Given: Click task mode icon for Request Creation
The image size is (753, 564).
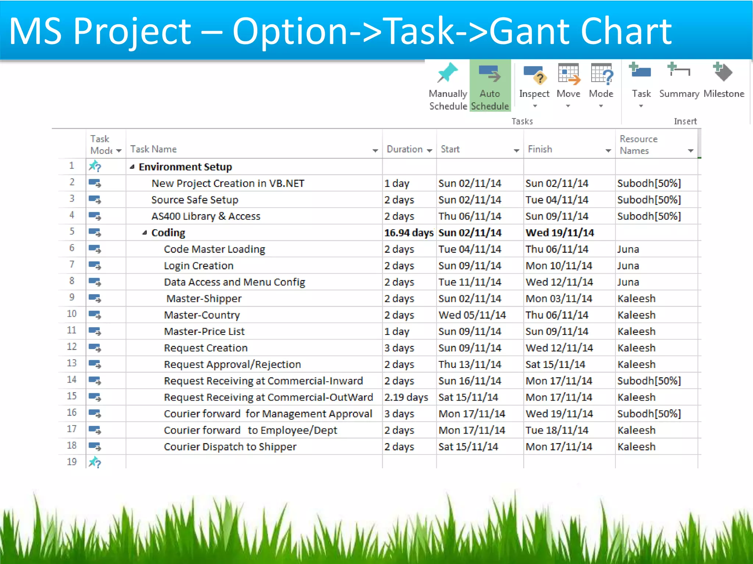Looking at the screenshot, I should coord(95,347).
